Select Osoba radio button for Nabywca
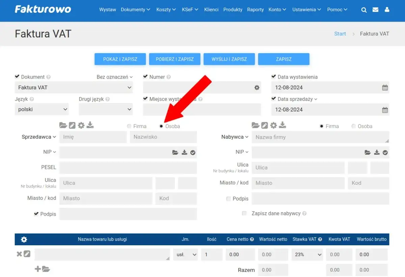The width and height of the screenshot is (405, 277). 354,126
